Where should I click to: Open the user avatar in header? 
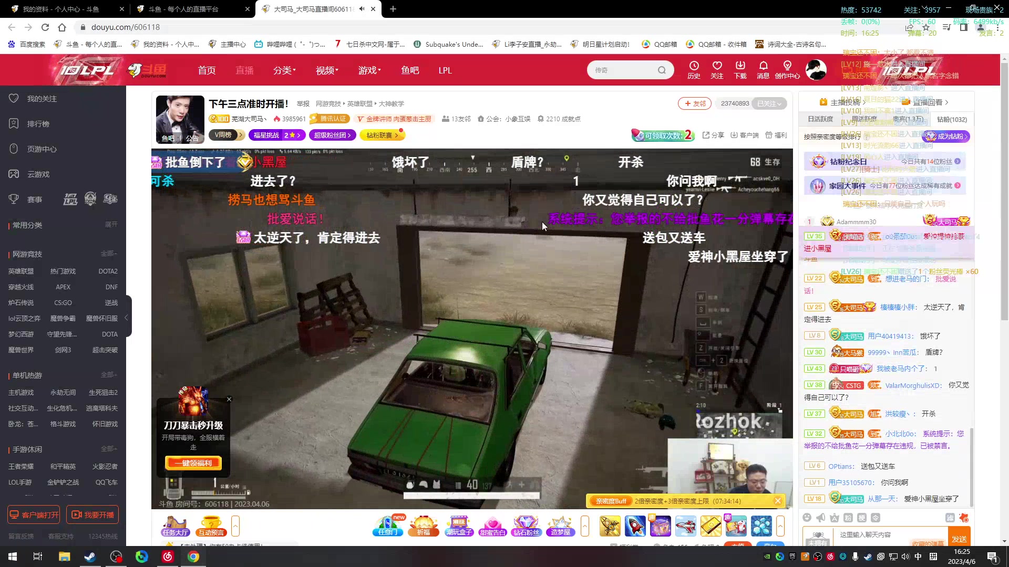click(816, 70)
